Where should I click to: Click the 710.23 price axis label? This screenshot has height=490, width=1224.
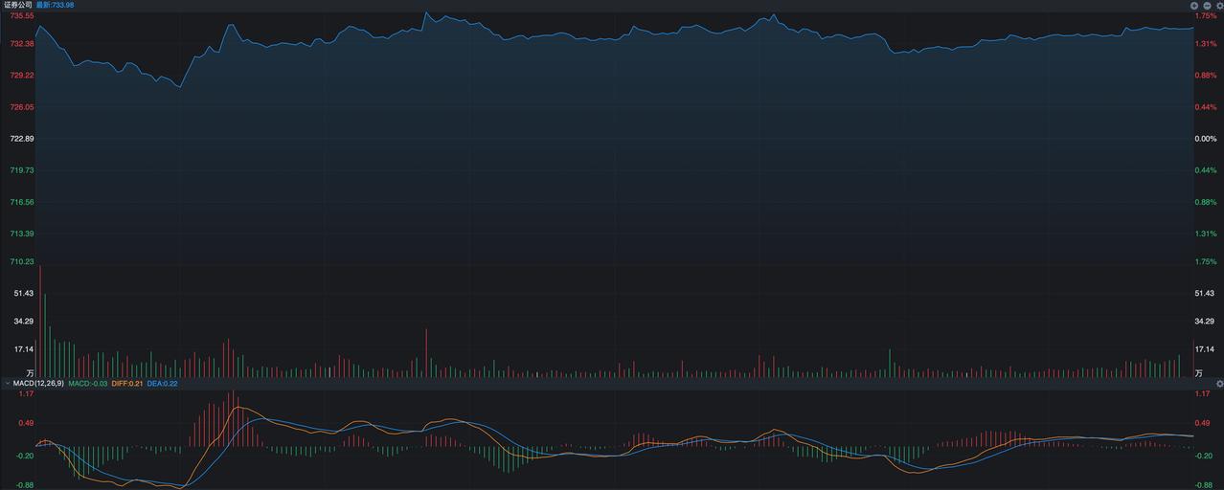(x=22, y=261)
